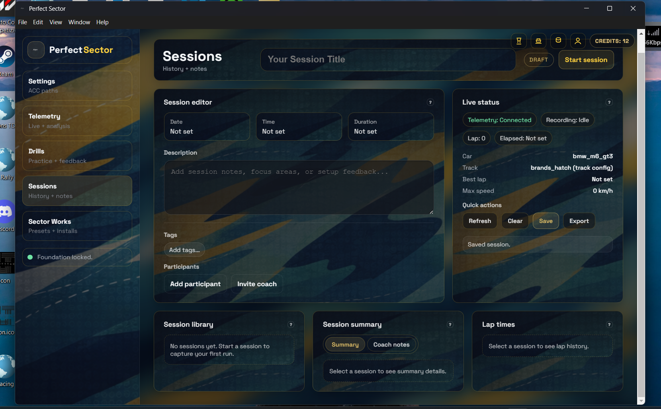The width and height of the screenshot is (661, 409).
Task: Click the Add participant button
Action: pos(195,284)
